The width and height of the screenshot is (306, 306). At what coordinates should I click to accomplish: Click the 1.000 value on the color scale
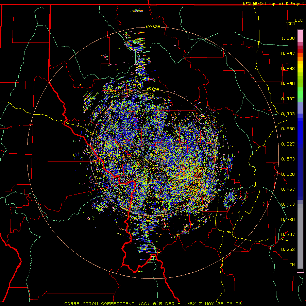288,38
